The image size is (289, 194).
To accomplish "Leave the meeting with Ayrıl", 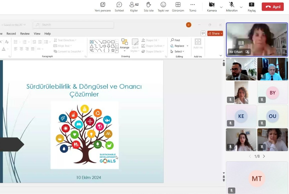I will pyautogui.click(x=273, y=7).
